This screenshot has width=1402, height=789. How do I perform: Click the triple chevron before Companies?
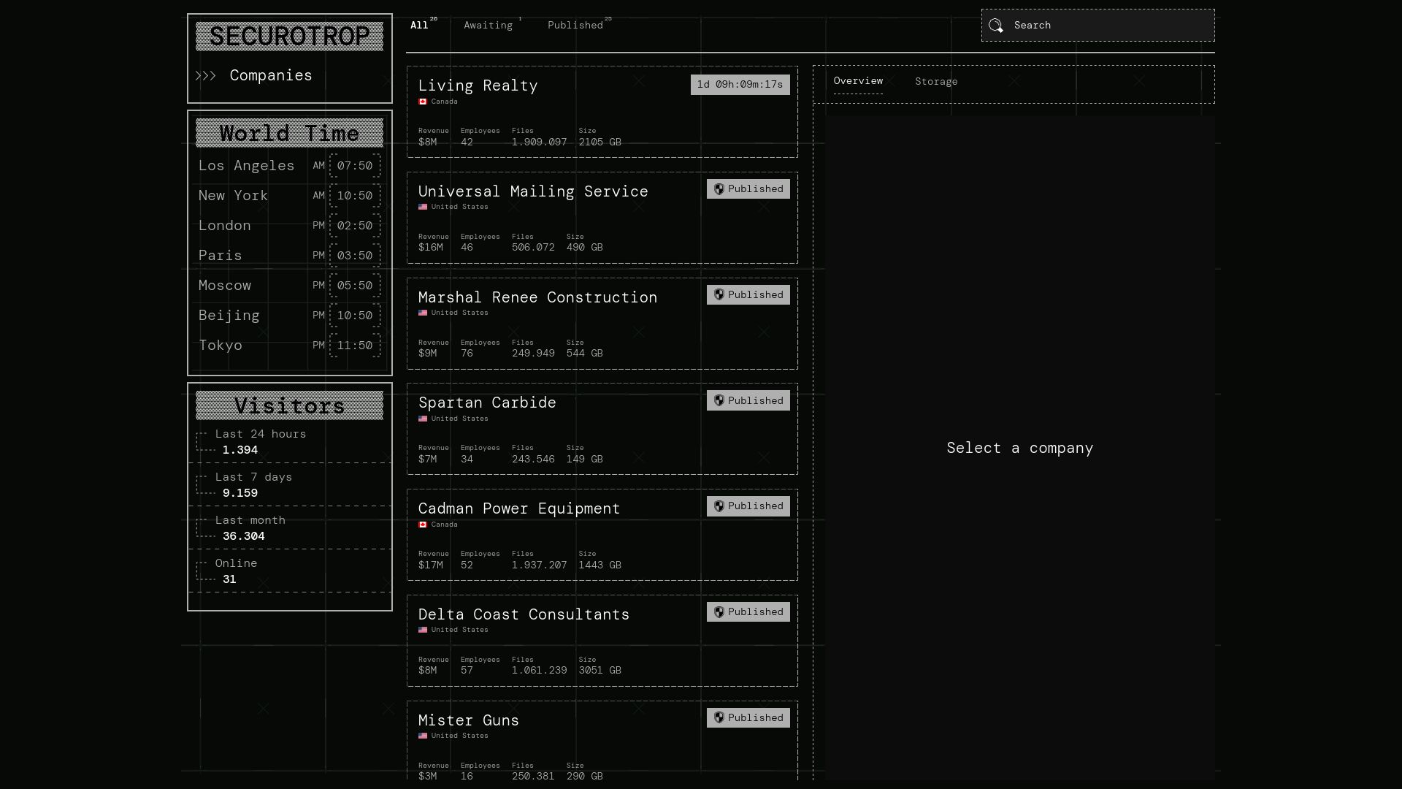pyautogui.click(x=207, y=75)
